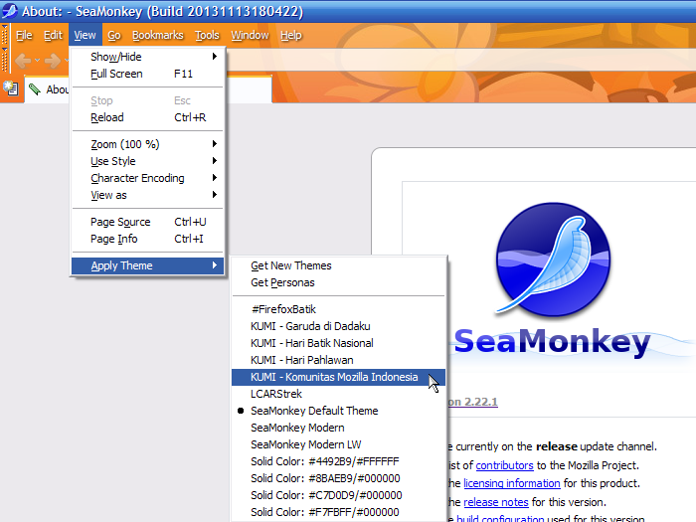Screen dimensions: 696x522
Task: Expand the Use Style submenu
Action: click(x=148, y=161)
